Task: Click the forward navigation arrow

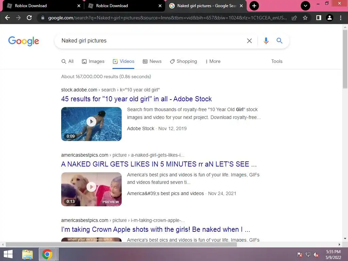Action: (x=18, y=18)
